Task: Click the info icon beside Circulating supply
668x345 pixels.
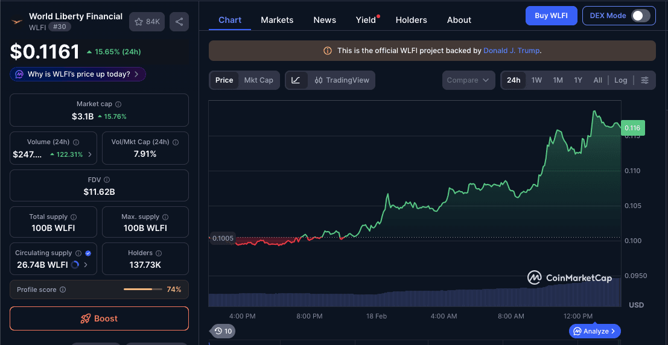Action: (79, 253)
